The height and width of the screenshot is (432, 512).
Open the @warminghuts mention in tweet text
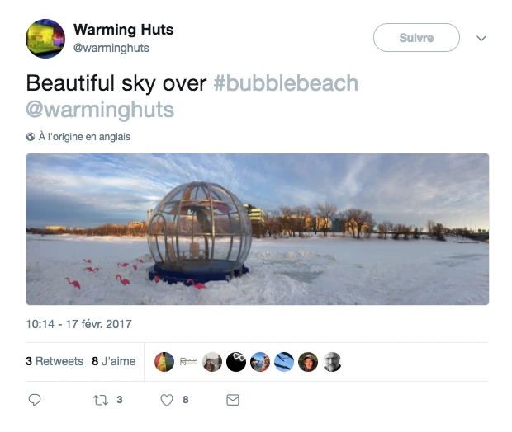click(x=100, y=110)
